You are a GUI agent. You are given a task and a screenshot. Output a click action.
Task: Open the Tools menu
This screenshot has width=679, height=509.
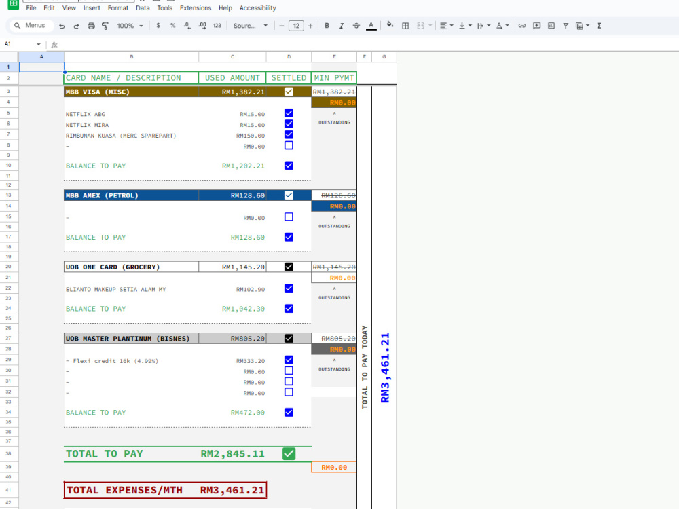click(x=164, y=7)
